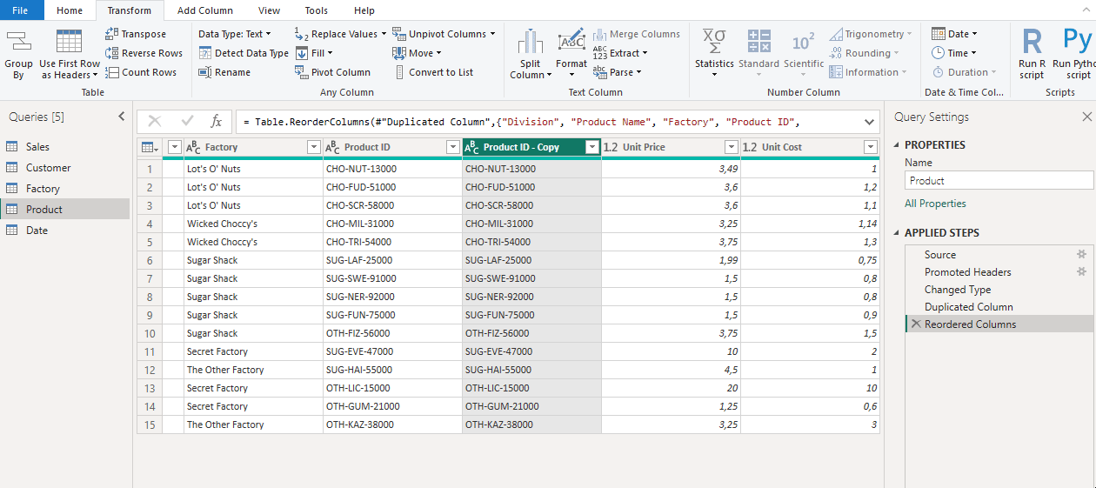This screenshot has height=488, width=1096.
Task: Collapse the Queries pane
Action: coord(121,117)
